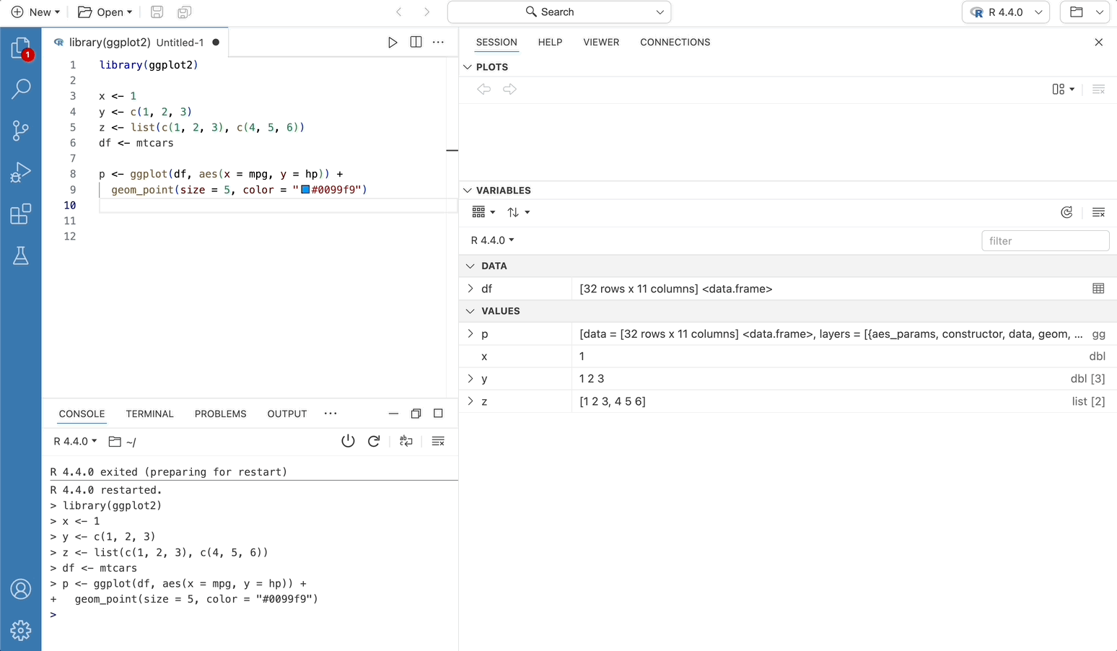Viewport: 1117px width, 651px height.
Task: Open the R 4.4.0 interpreter dropdown
Action: (1005, 12)
